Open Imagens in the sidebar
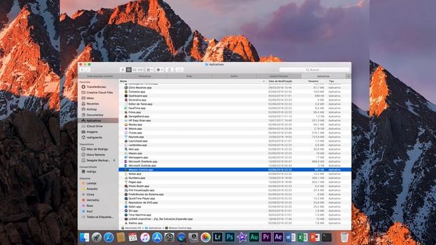Viewport: 436px width, 245px height. [x=92, y=132]
